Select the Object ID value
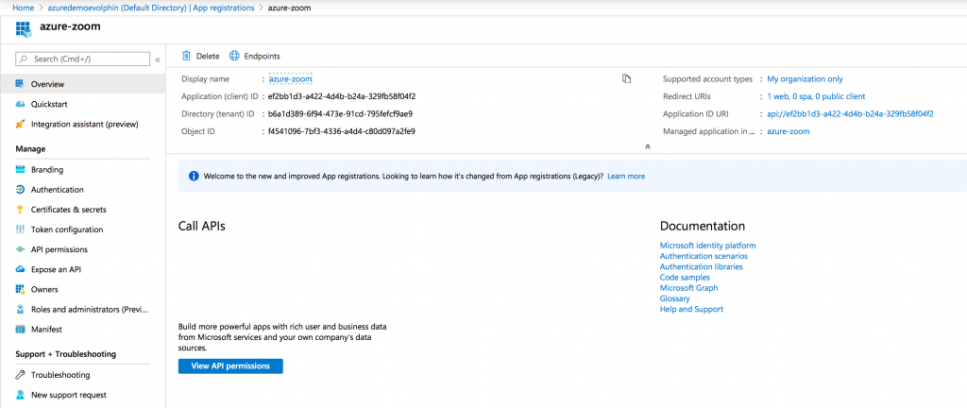Screen dimensions: 967x408 pos(342,131)
